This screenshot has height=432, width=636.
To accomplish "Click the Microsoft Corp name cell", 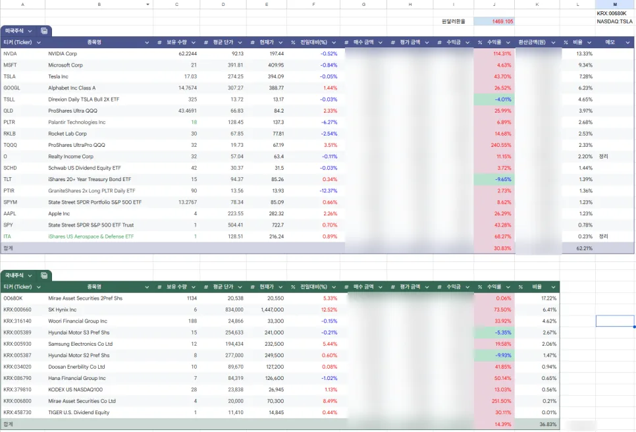I will click(x=99, y=65).
